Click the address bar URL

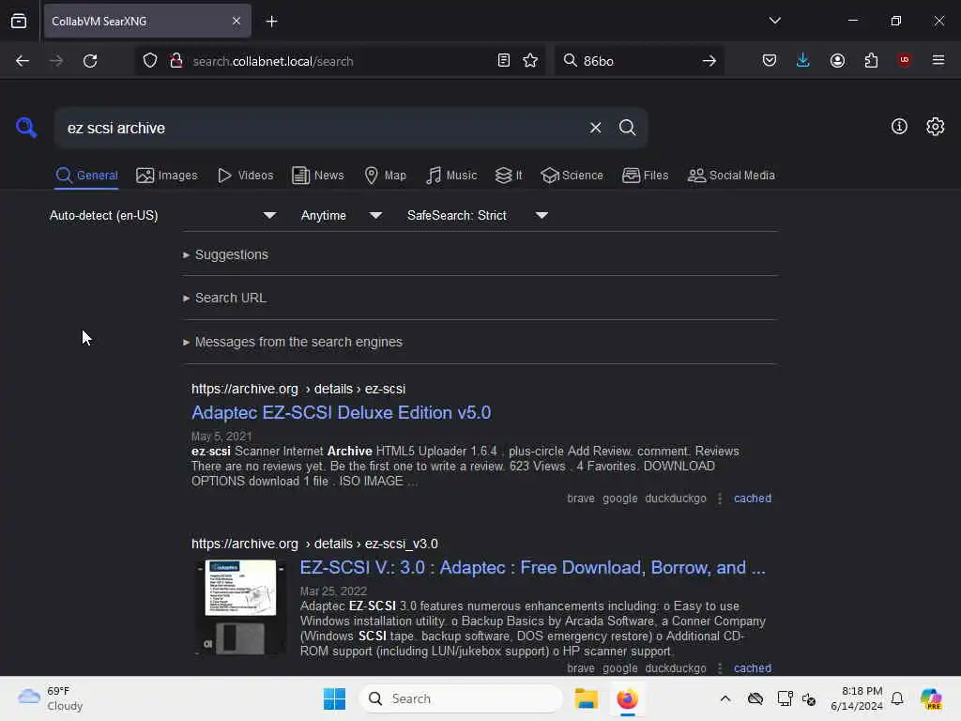[x=273, y=61]
